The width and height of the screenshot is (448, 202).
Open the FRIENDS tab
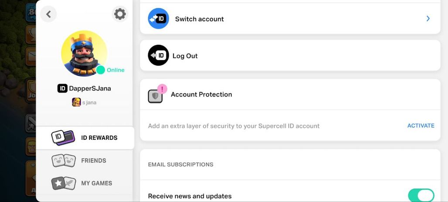[x=84, y=161]
